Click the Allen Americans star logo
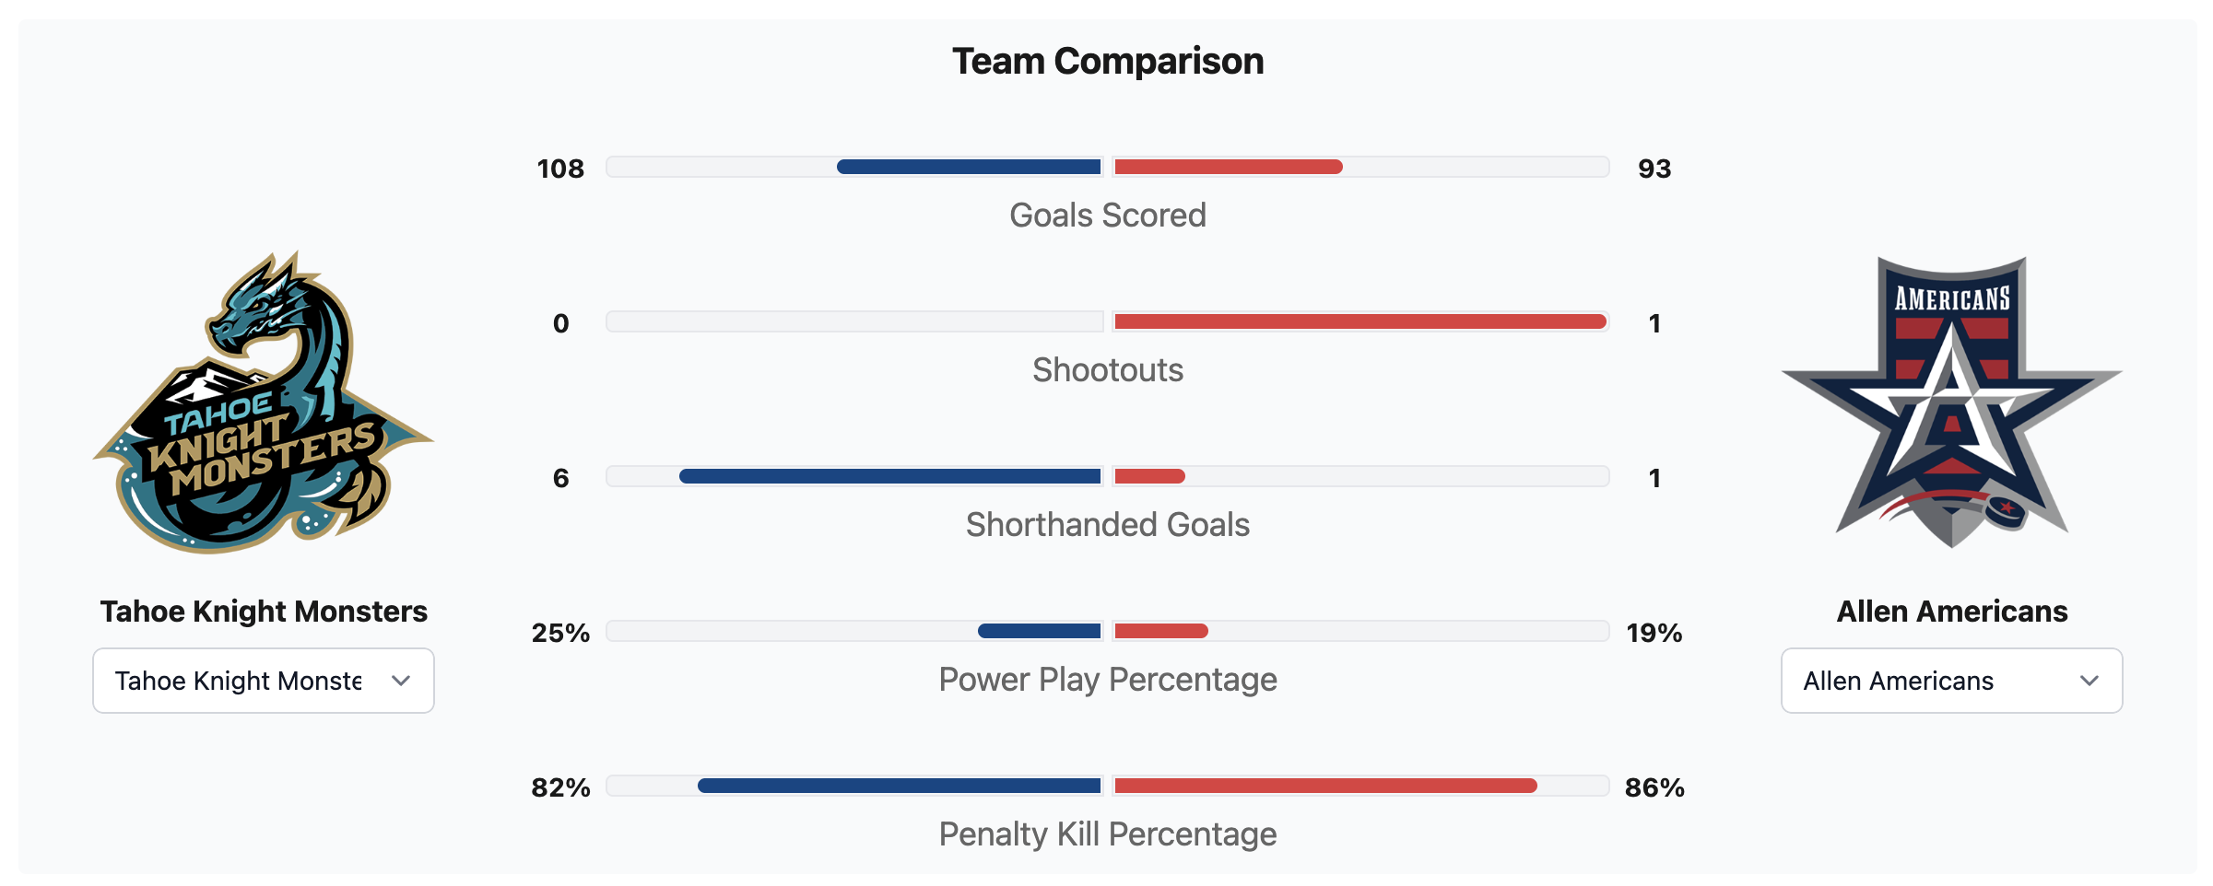Image resolution: width=2213 pixels, height=886 pixels. (x=1951, y=402)
